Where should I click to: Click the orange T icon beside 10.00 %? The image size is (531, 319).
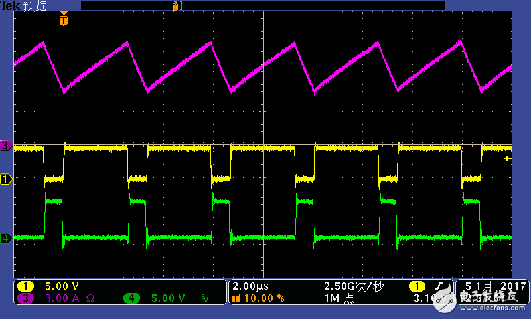click(x=236, y=298)
